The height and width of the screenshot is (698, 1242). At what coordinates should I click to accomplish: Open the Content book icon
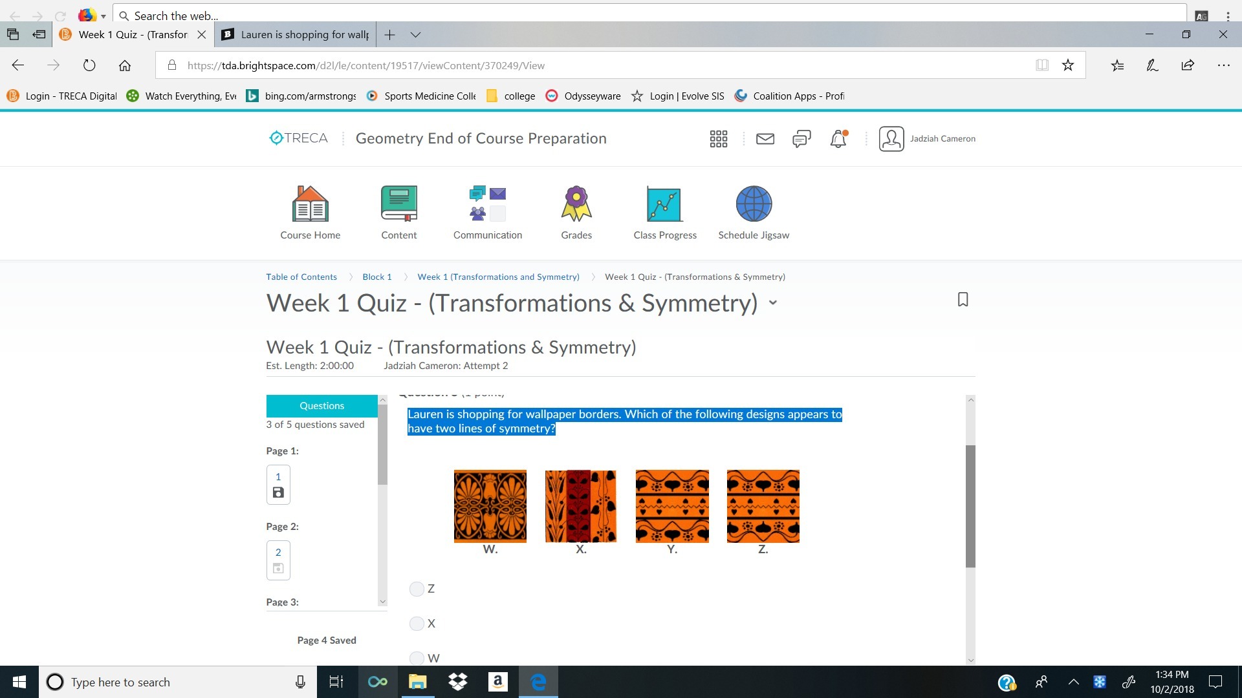point(398,204)
